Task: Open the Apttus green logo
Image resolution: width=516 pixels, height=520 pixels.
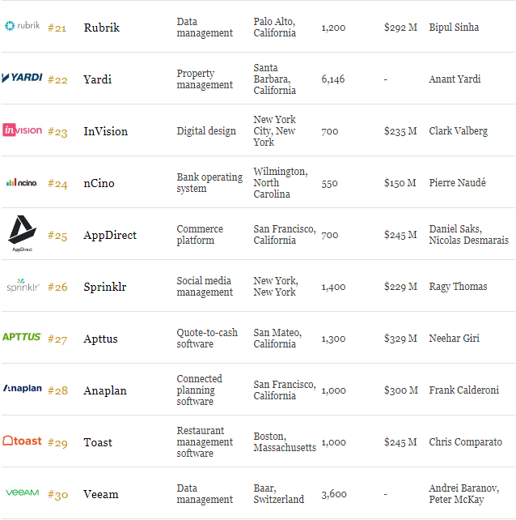Action: pyautogui.click(x=22, y=337)
